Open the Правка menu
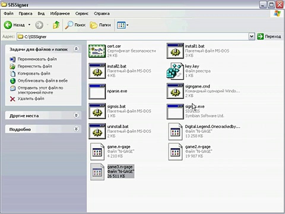The width and height of the screenshot is (285, 214). 26,14
